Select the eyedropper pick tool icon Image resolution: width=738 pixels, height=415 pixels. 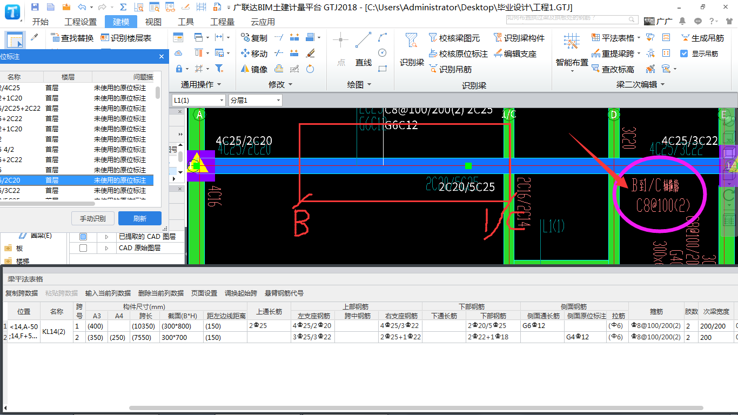[35, 37]
